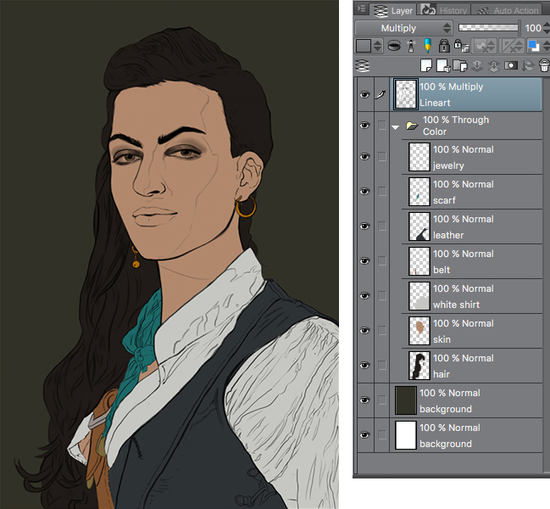The width and height of the screenshot is (550, 509).
Task: Set as reference layer lighthouse icon
Action: pos(411,47)
